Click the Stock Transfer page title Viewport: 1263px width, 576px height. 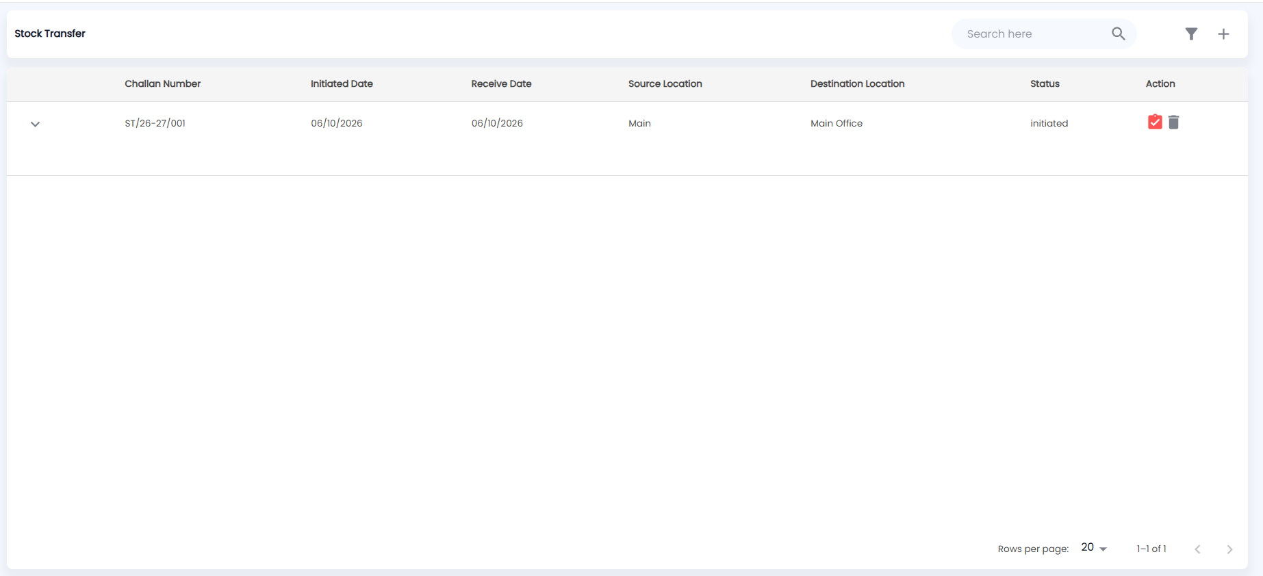pos(50,34)
